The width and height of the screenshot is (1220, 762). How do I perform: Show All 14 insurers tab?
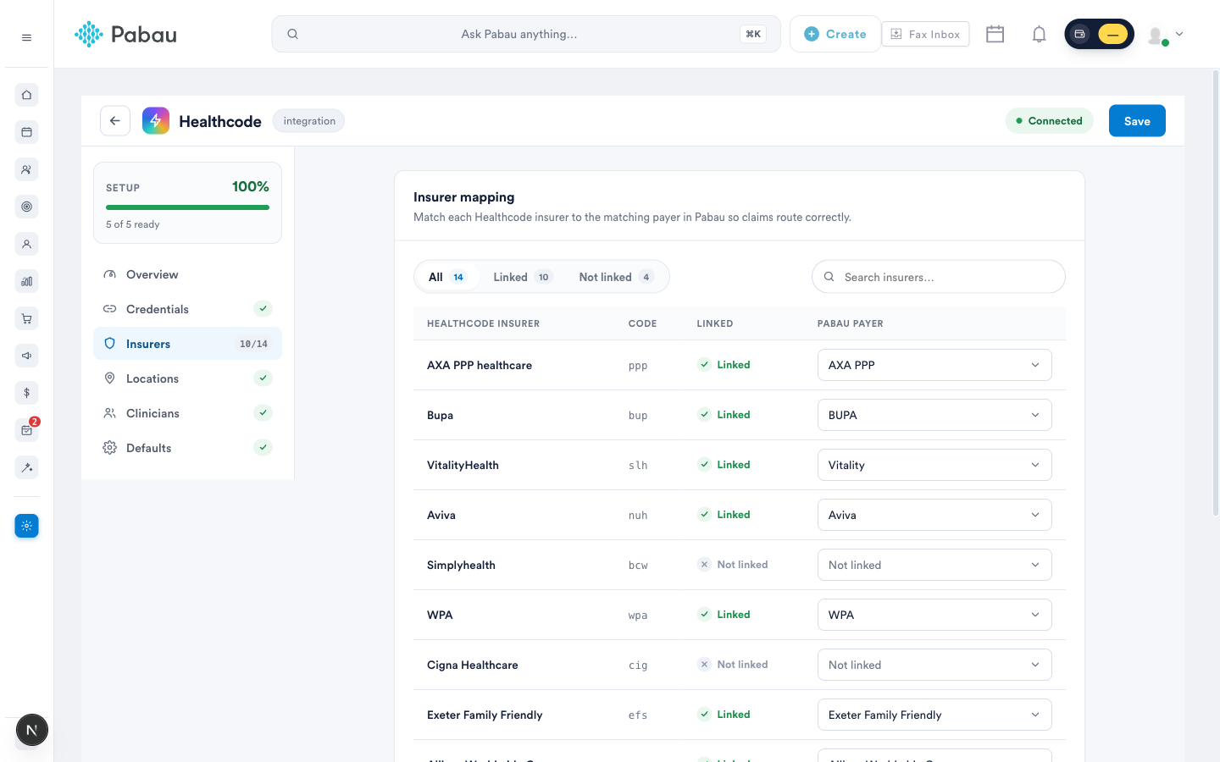click(447, 277)
